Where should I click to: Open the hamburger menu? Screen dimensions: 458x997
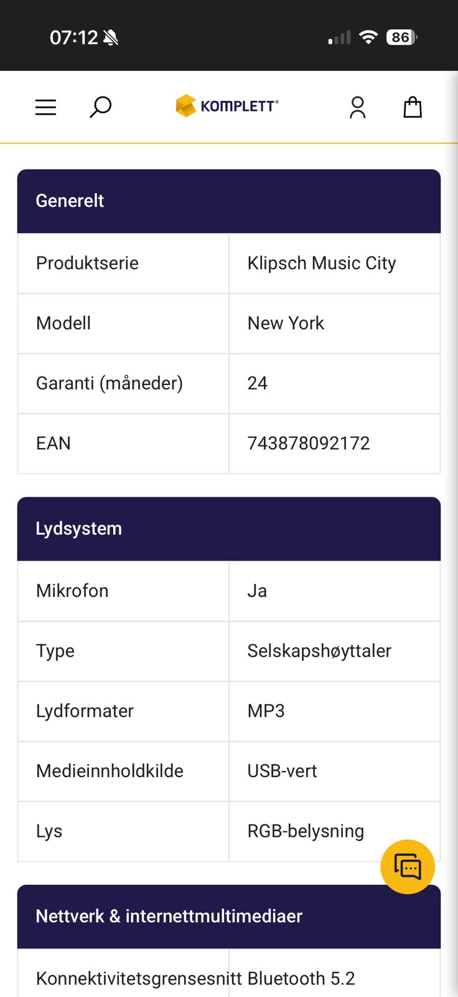point(45,107)
